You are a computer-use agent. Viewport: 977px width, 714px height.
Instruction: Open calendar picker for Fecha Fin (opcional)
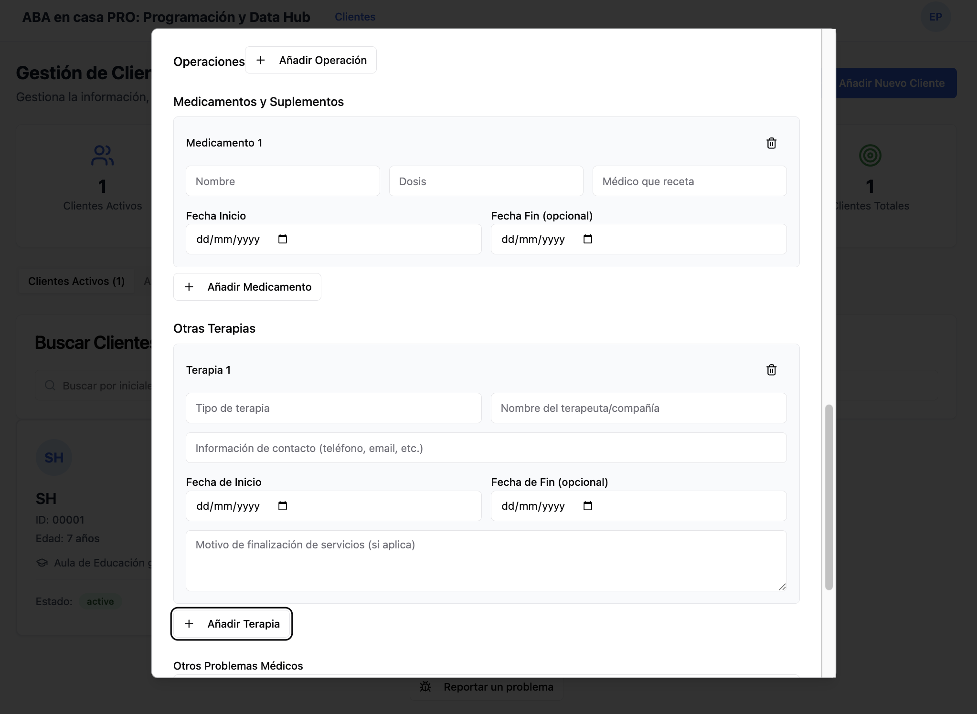(588, 239)
